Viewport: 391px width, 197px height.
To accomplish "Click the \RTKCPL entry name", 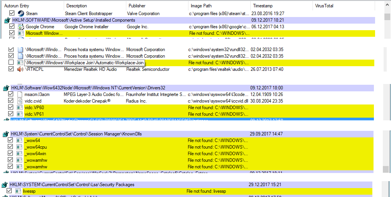I will 34,69.
